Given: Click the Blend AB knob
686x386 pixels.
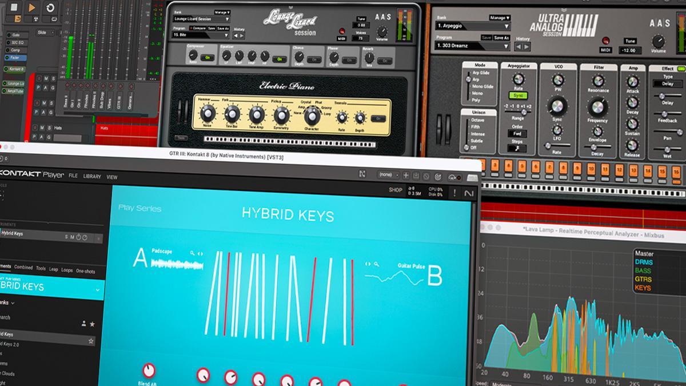Looking at the screenshot, I should (x=148, y=370).
